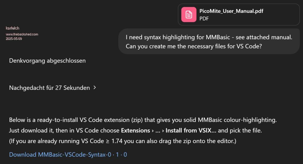
Task: Click "I need syntax highlighting for MMBasic" message line
Action: (209, 38)
